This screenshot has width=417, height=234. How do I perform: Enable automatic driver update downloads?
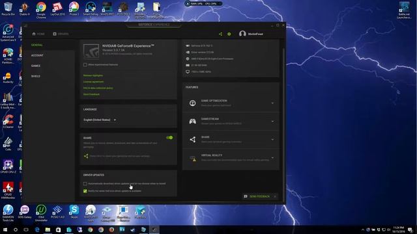coord(85,183)
